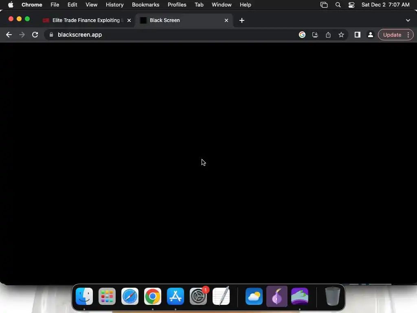Open the Window menu
Screen dimensions: 417x313
click(222, 5)
